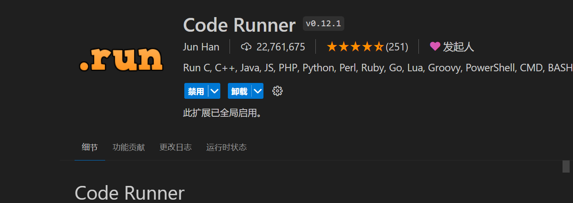Click the version badge v0.12.1
Image resolution: width=573 pixels, height=203 pixels.
pyautogui.click(x=323, y=23)
